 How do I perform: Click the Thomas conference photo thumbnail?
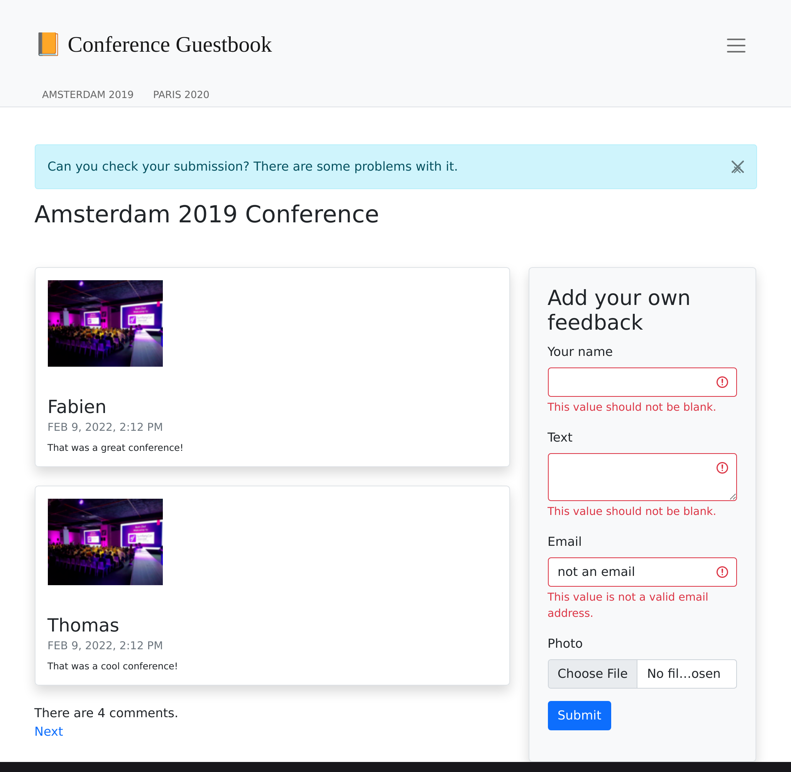pyautogui.click(x=105, y=541)
